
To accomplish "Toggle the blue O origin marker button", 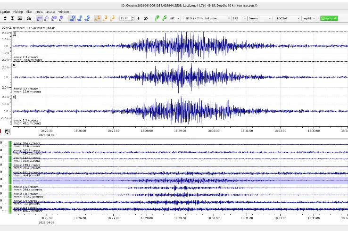I will pyautogui.click(x=73, y=18).
